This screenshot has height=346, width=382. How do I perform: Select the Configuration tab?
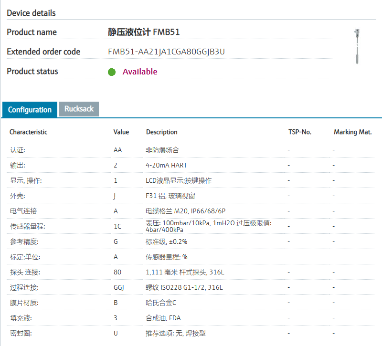(x=30, y=110)
